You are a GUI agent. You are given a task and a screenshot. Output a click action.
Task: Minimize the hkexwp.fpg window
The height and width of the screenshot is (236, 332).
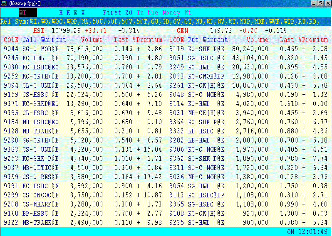[314, 3]
